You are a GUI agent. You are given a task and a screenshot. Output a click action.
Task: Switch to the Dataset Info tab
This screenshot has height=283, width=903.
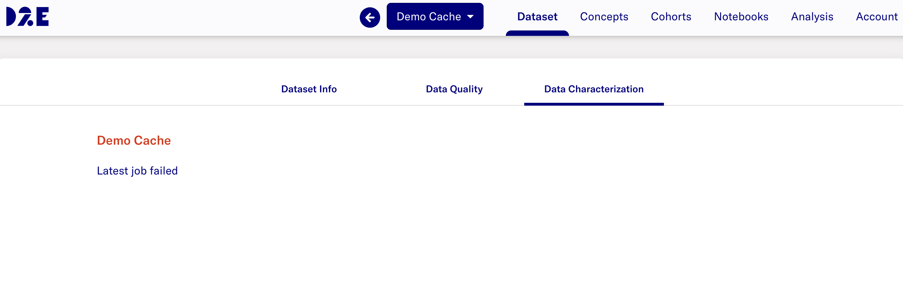click(x=309, y=89)
